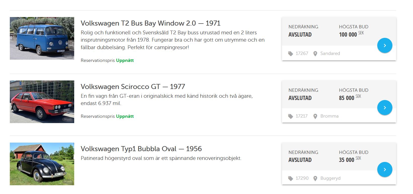Click the 85 000 SEK highest bid
Image resolution: width=413 pixels, height=194 pixels.
click(x=350, y=98)
